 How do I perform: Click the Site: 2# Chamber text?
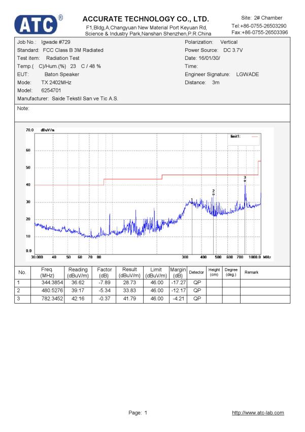(x=261, y=18)
